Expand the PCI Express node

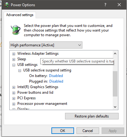pos(14,98)
